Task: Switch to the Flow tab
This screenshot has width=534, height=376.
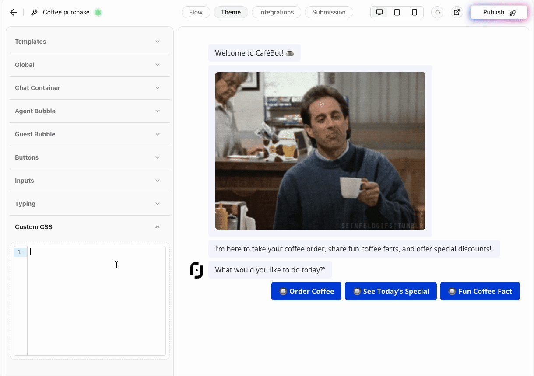Action: click(196, 12)
